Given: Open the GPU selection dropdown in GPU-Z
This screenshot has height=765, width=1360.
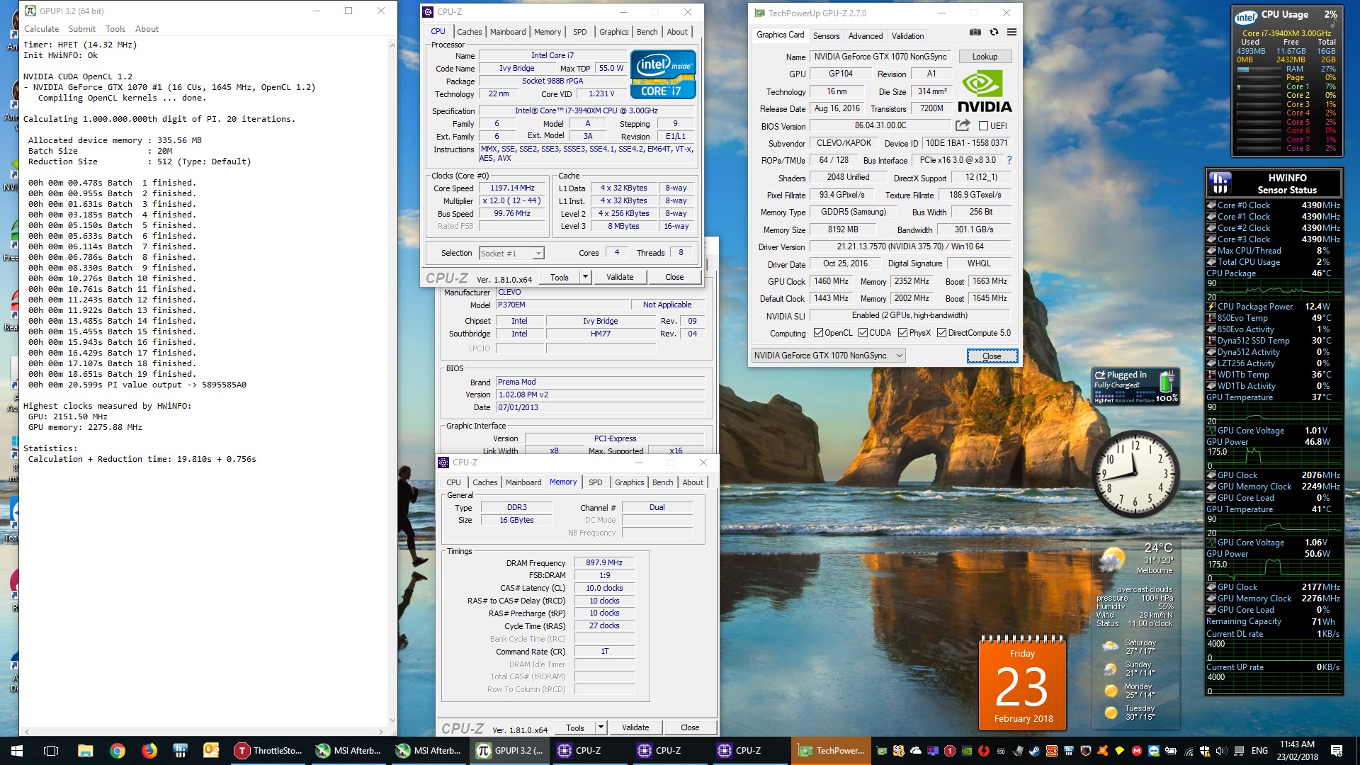Looking at the screenshot, I should pos(828,356).
